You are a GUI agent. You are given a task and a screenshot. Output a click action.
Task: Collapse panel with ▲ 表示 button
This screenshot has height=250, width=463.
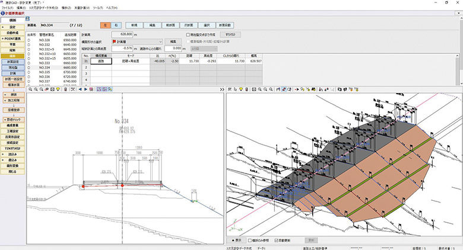point(236,241)
